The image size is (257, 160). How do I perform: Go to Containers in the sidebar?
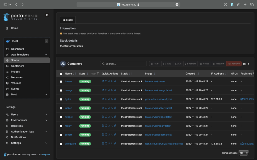click(27, 66)
